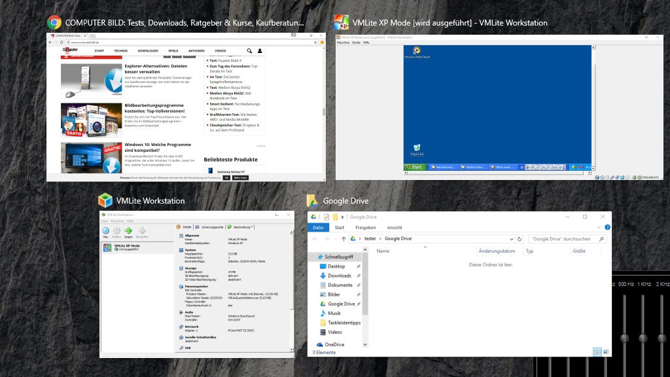Select the Zeigen icon to show the VM
This screenshot has width=670, height=377.
click(128, 229)
